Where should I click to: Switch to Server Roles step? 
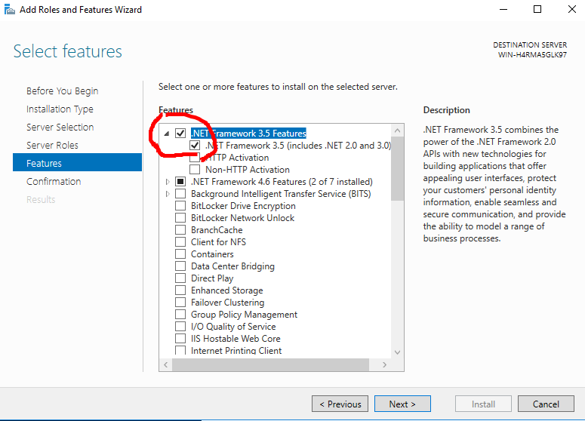point(52,146)
